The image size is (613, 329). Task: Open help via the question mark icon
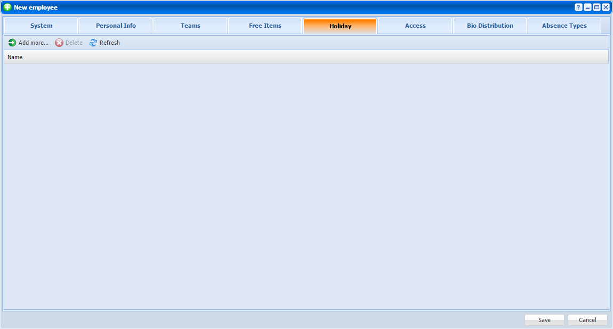[x=578, y=7]
